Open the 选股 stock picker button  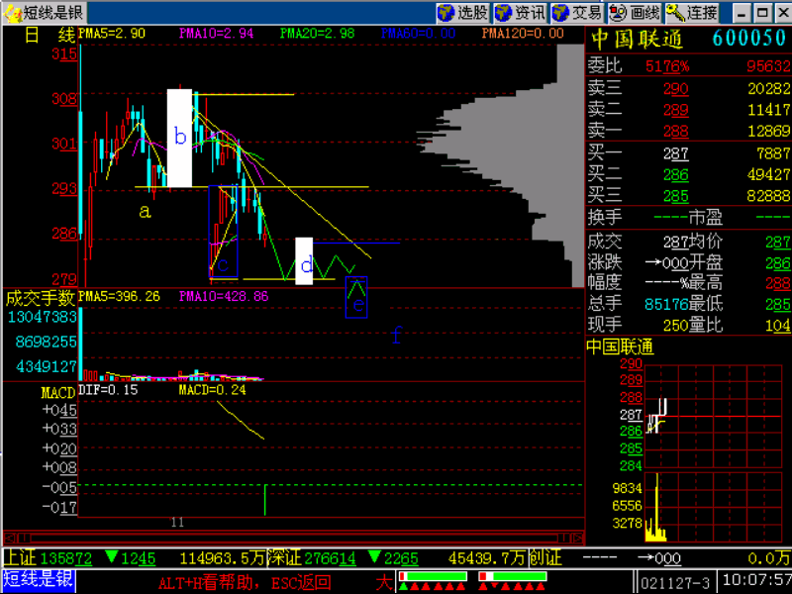(462, 13)
